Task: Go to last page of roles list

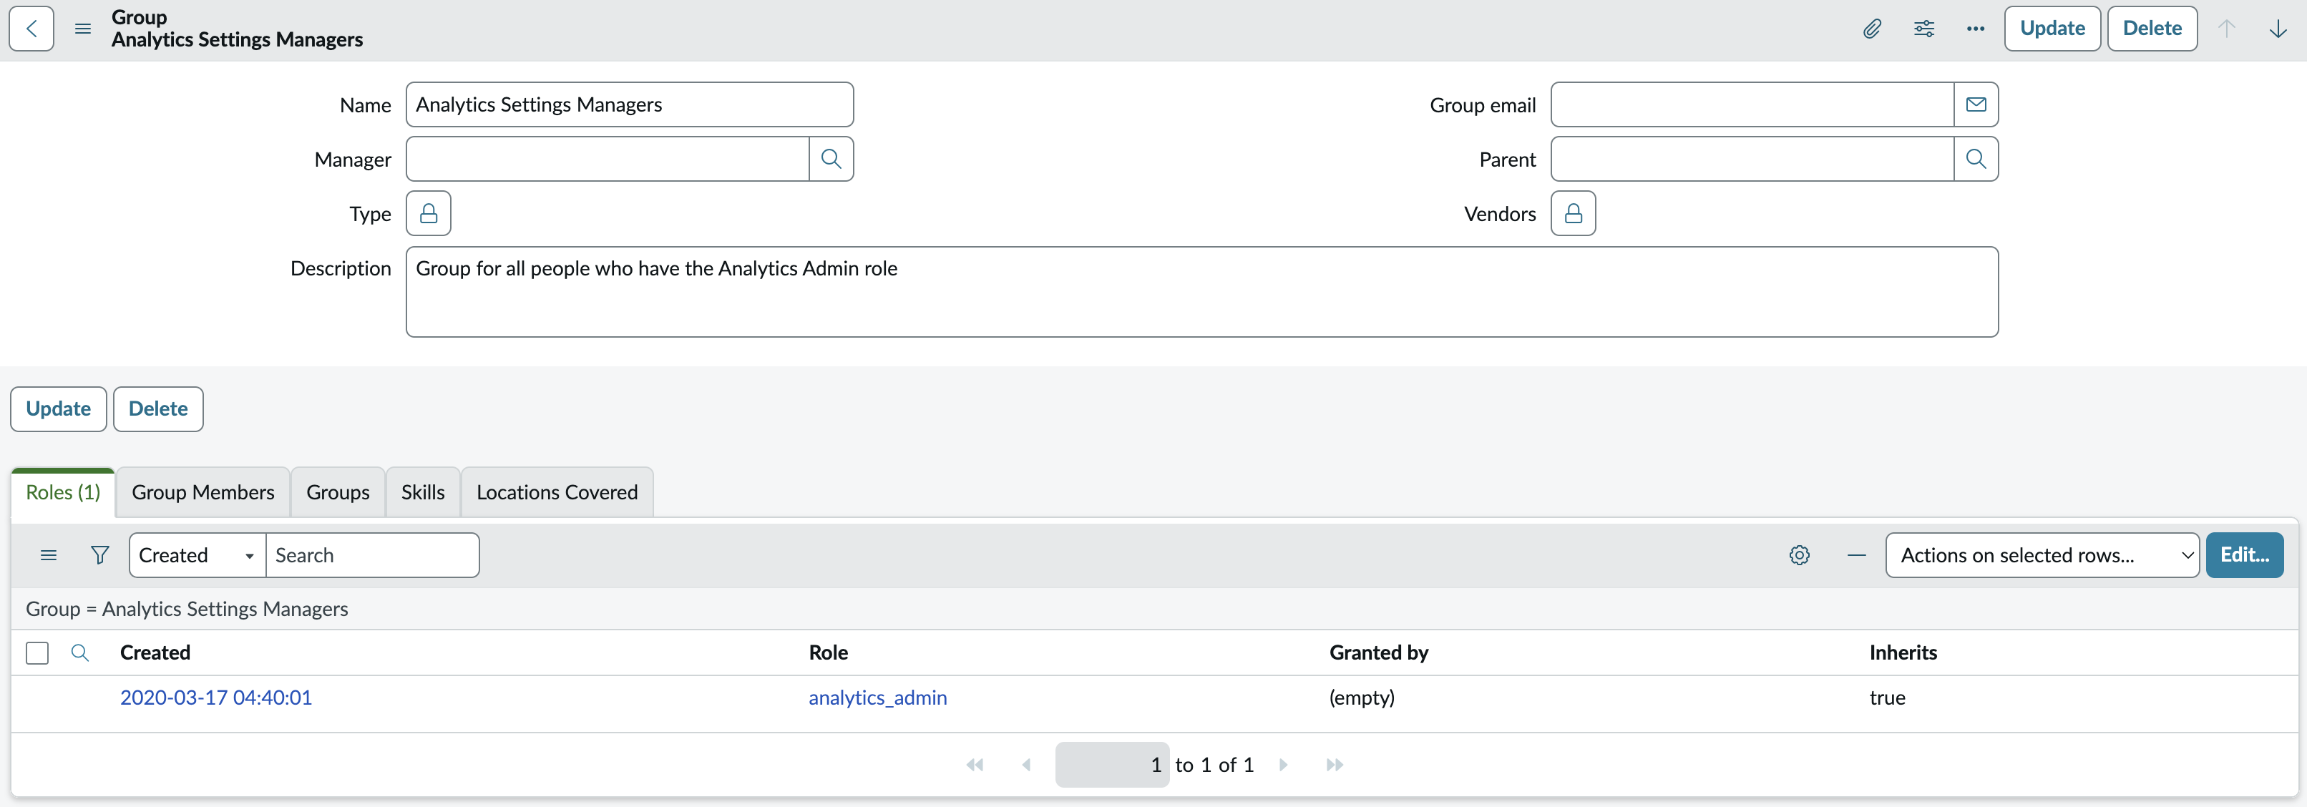Action: coord(1335,765)
